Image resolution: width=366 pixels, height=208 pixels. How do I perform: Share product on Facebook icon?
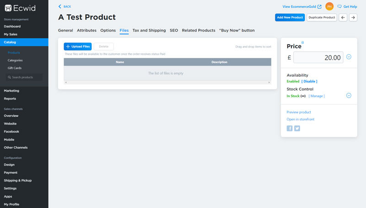[290, 128]
